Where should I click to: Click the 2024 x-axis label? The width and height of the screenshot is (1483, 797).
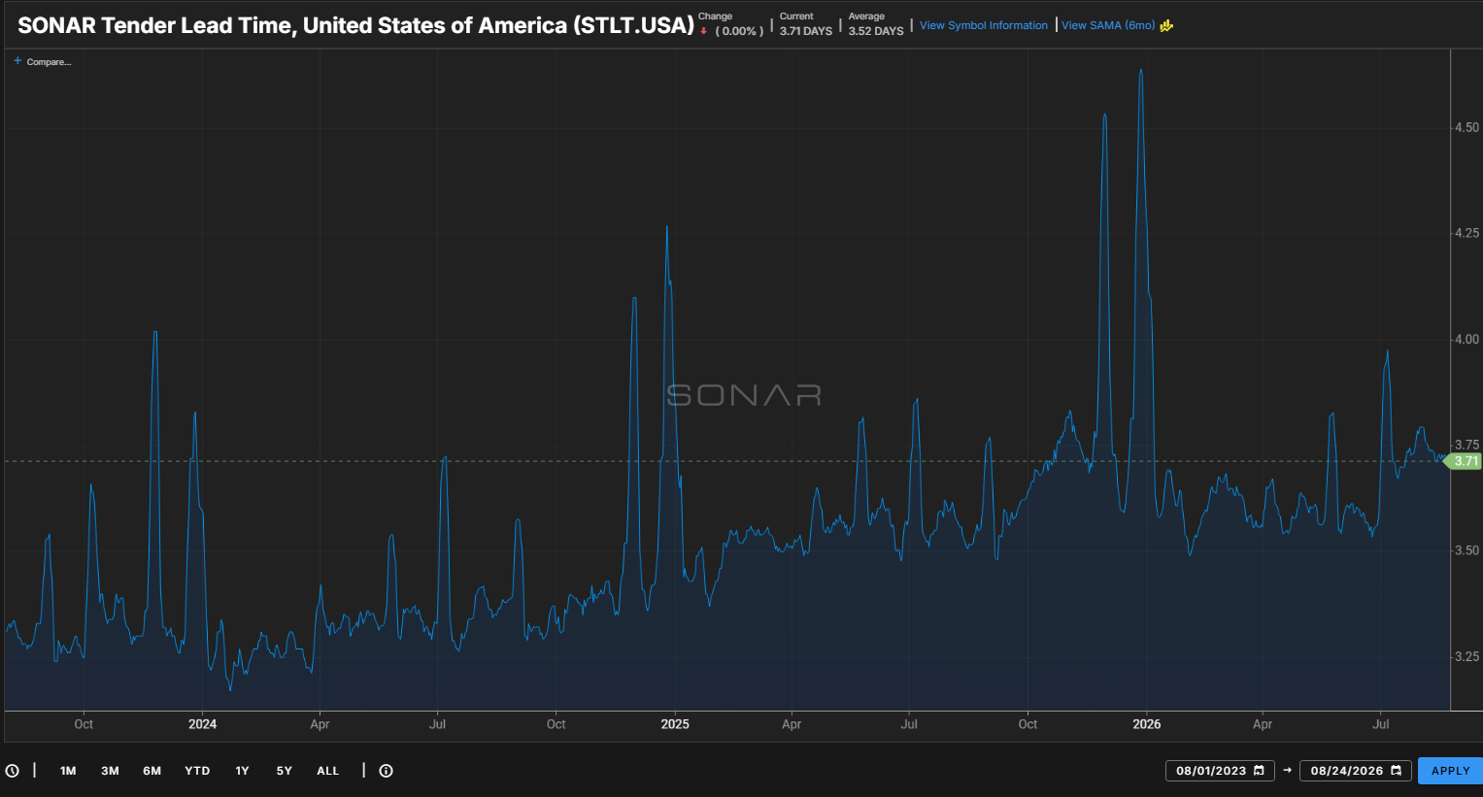(202, 724)
